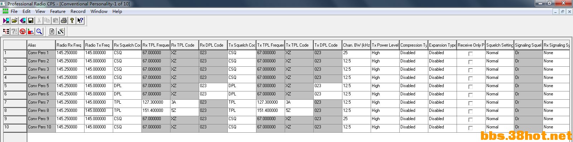Toggle Receive Only checkbox for Conv Pers 7
The height and width of the screenshot is (142, 573).
click(471, 103)
